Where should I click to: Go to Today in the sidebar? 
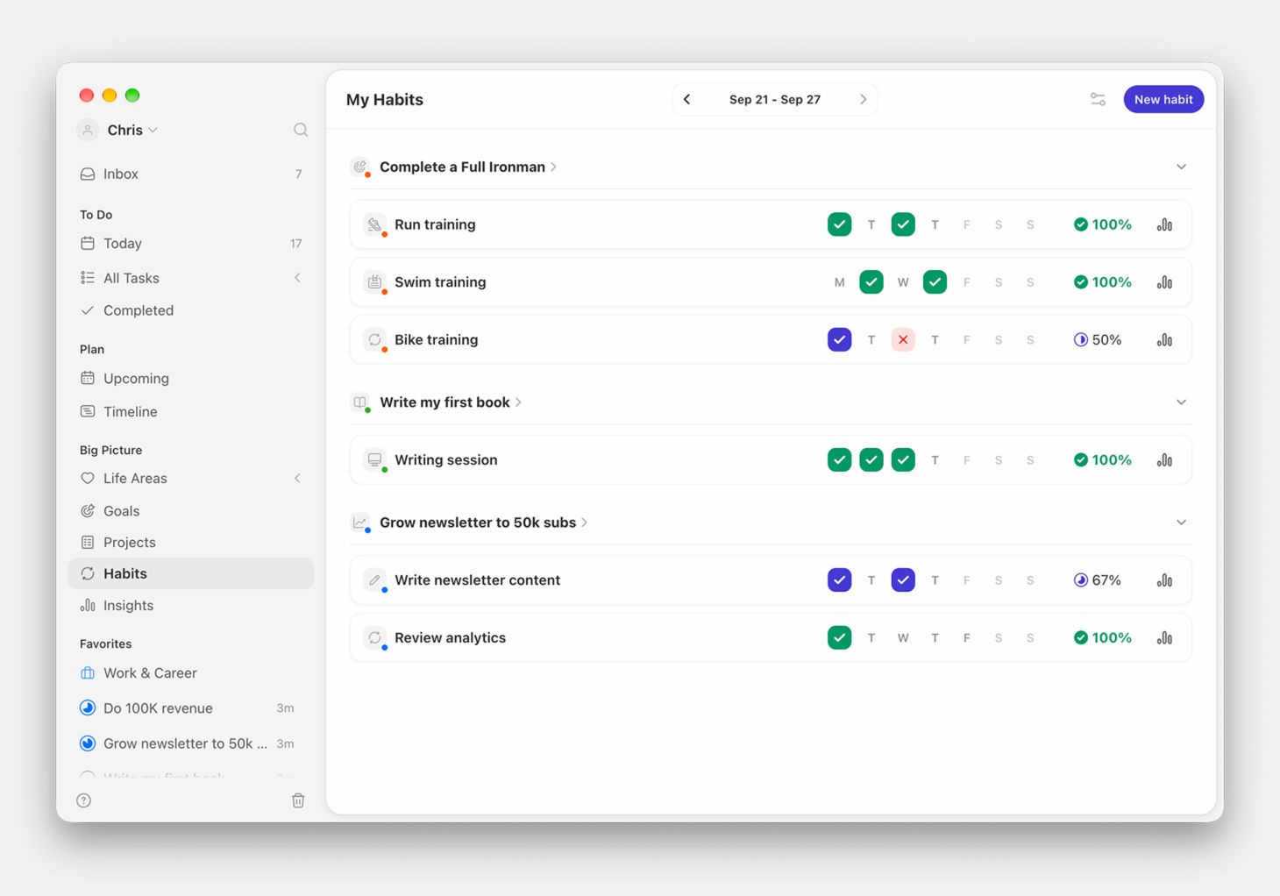(190, 243)
